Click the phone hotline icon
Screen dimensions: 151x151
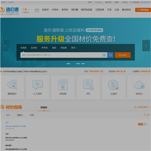131,2
